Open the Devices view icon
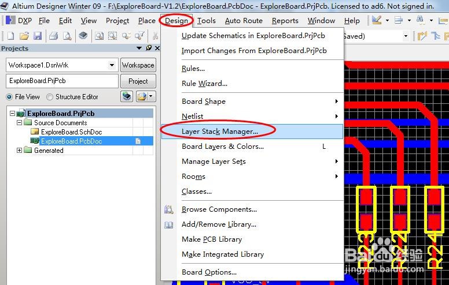This screenshot has height=285, width=449. pyautogui.click(x=83, y=36)
